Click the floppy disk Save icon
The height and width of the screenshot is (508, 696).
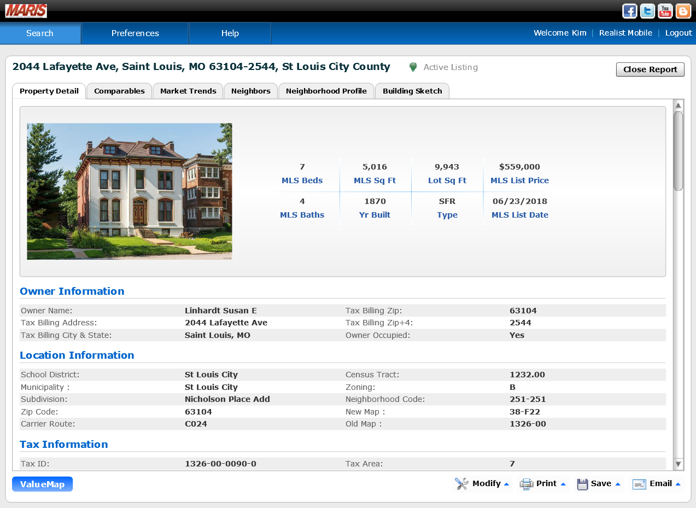582,484
